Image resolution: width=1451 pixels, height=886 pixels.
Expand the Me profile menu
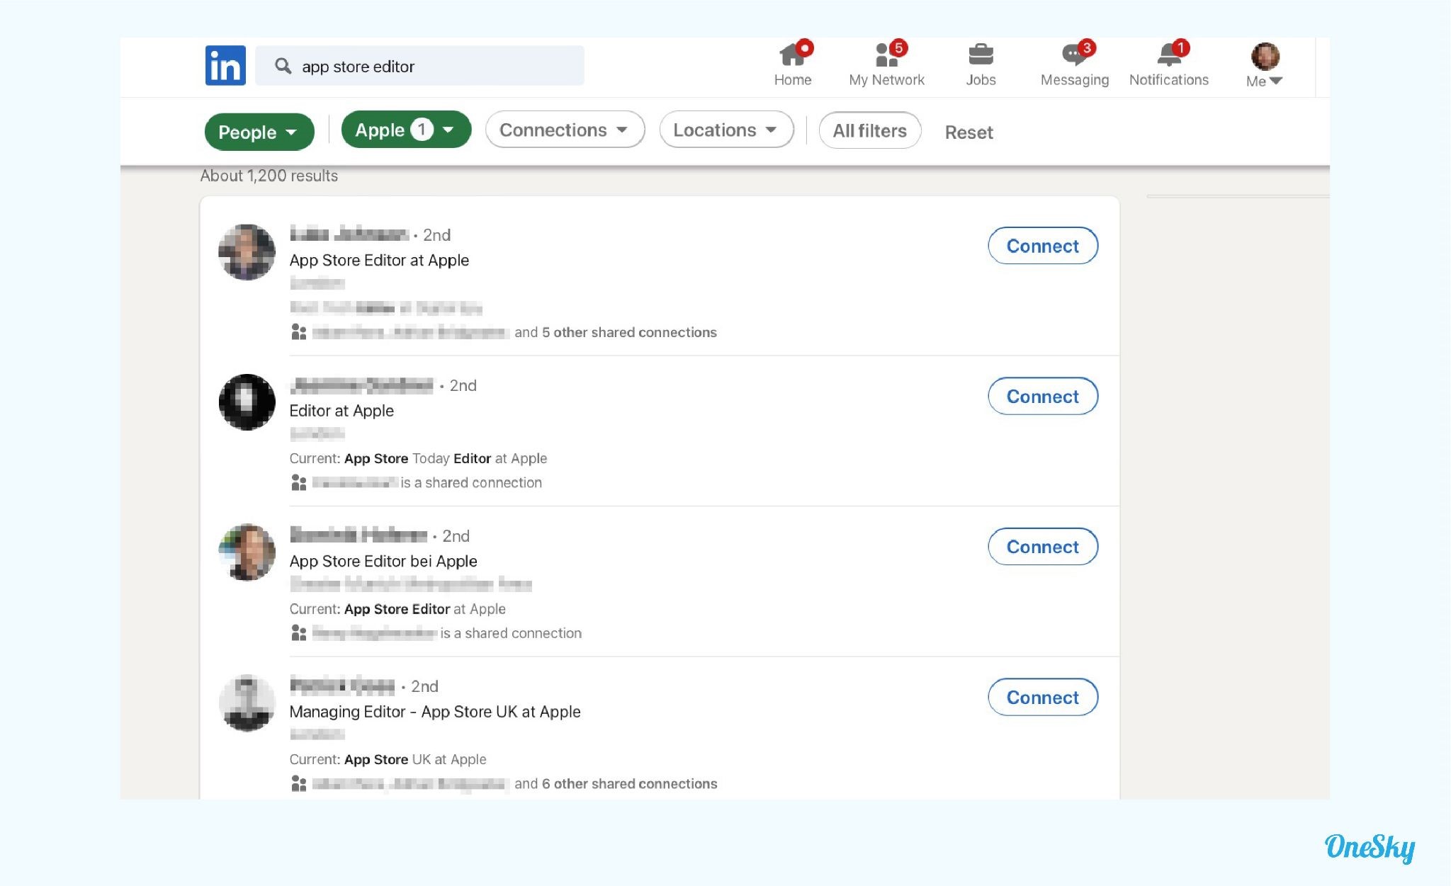pyautogui.click(x=1264, y=64)
